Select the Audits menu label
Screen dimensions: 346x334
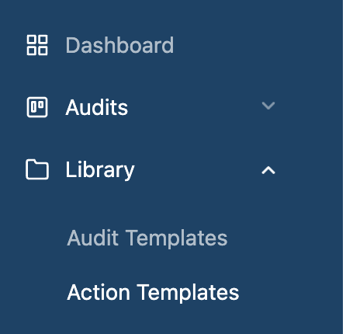tap(97, 107)
